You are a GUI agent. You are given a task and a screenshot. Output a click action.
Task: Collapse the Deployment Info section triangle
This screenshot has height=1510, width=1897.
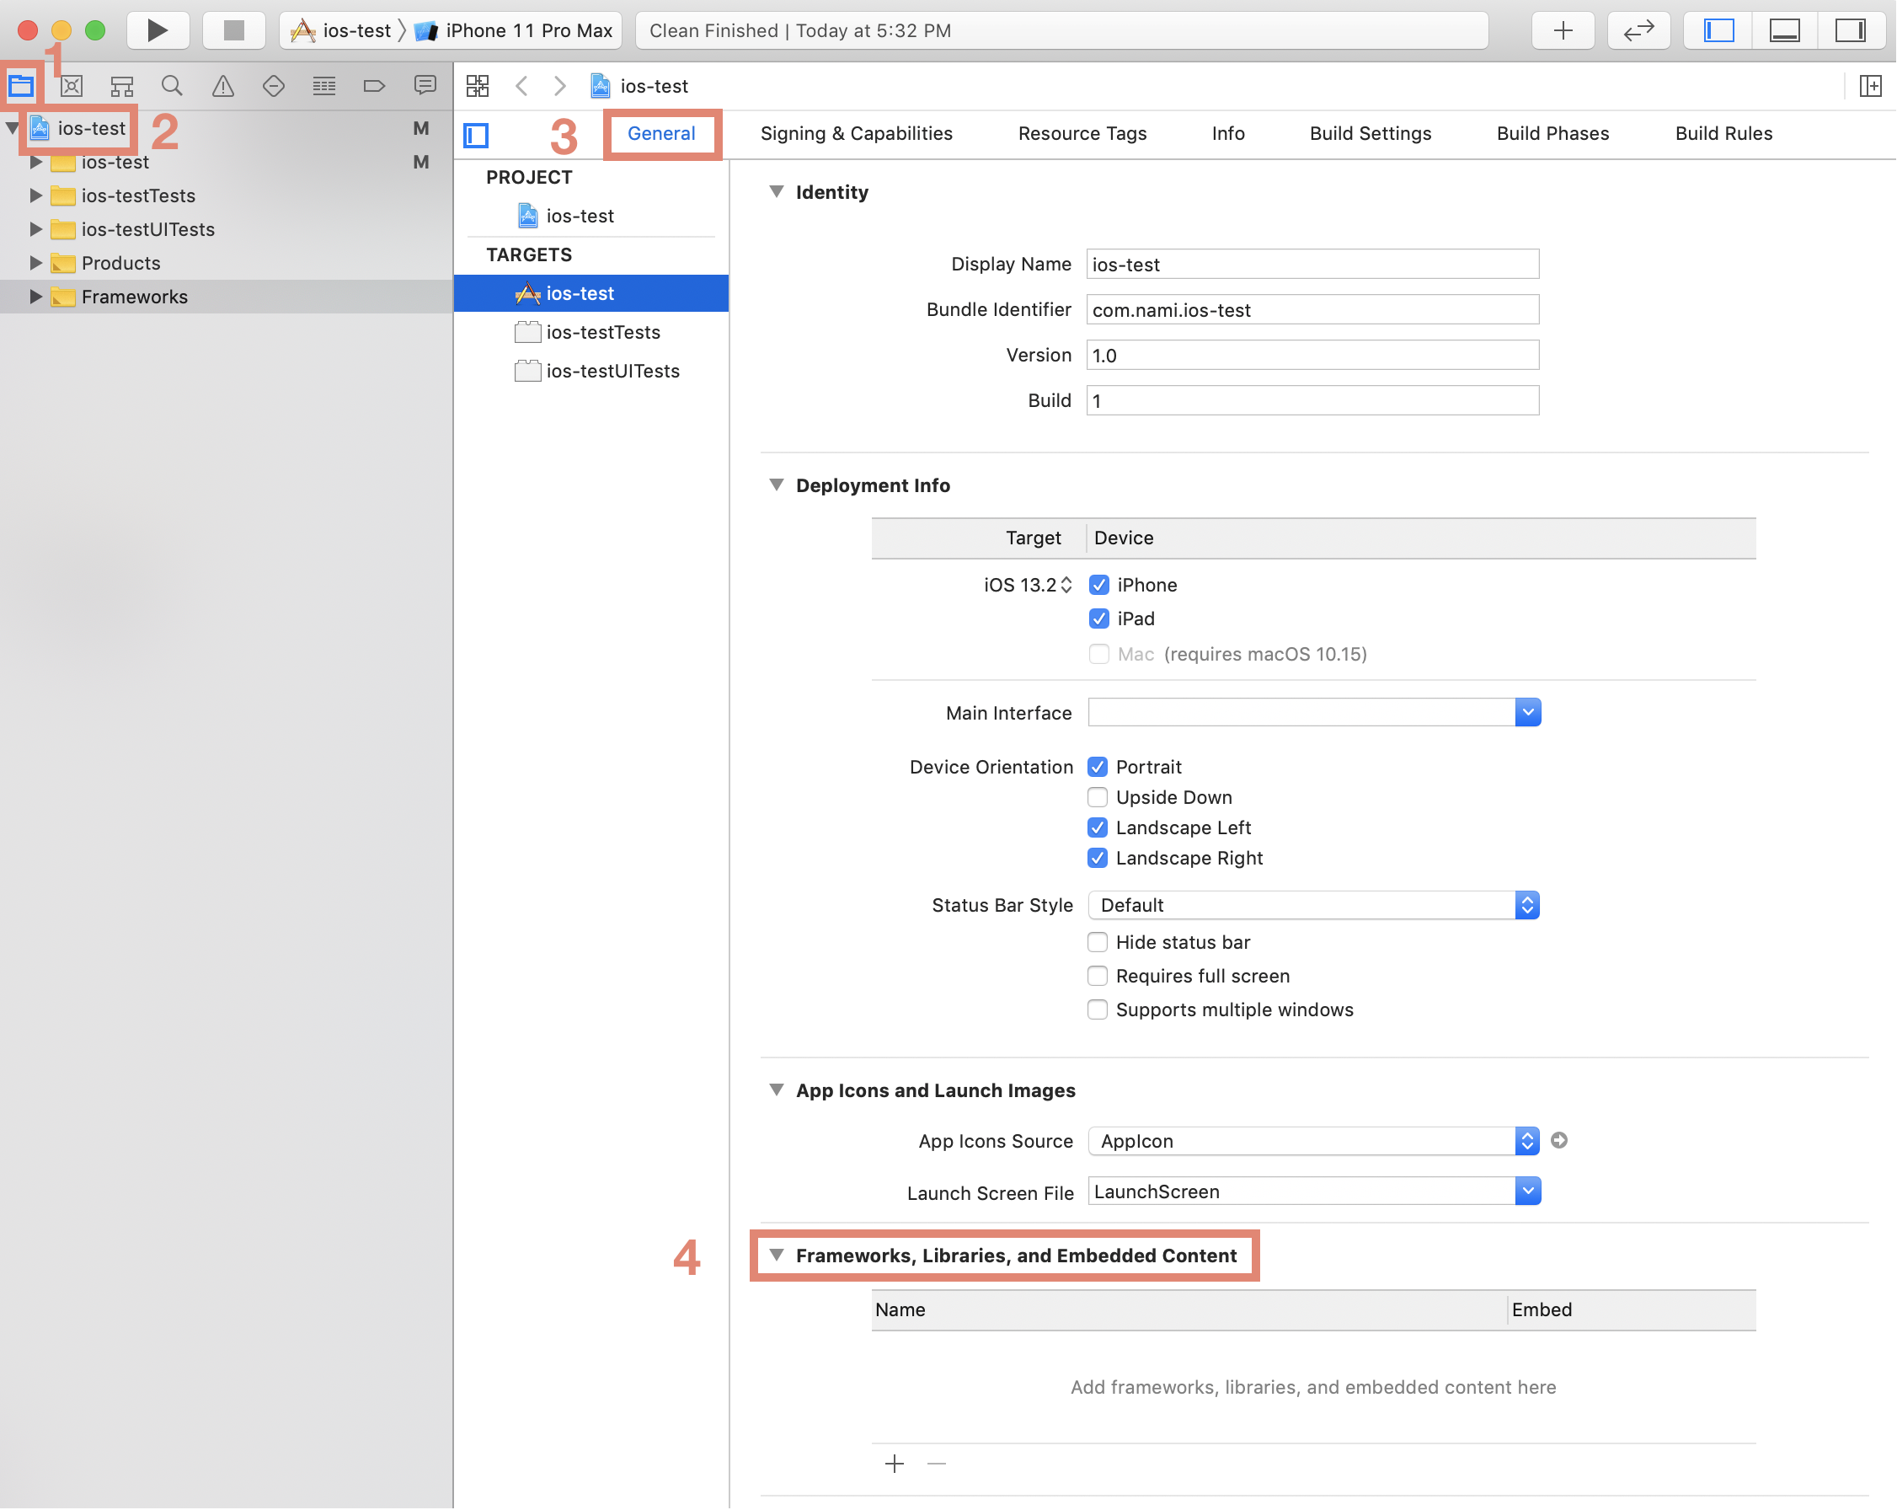pyautogui.click(x=776, y=485)
